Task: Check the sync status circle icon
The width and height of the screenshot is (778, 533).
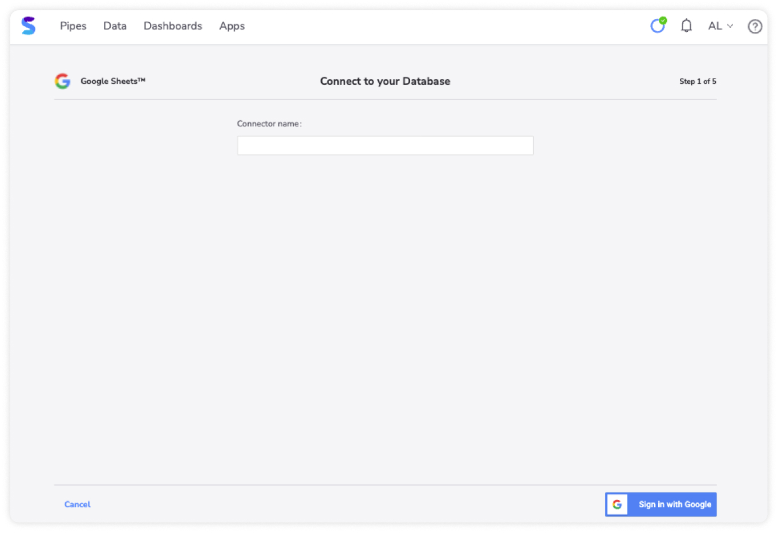Action: point(658,25)
